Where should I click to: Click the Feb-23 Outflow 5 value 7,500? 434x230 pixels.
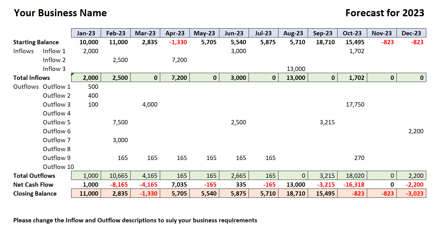[120, 122]
